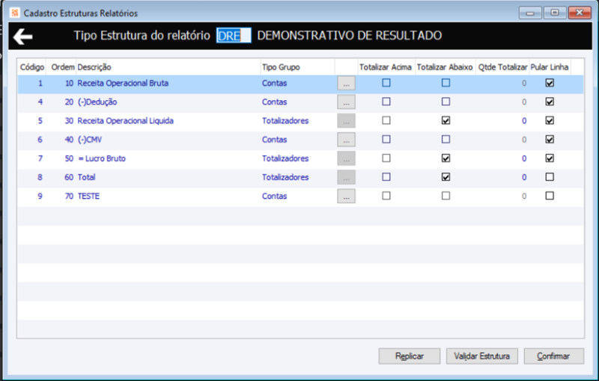The width and height of the screenshot is (599, 381).
Task: Minimize the Cadastro Estruturas Relatórios window
Action: (530, 13)
